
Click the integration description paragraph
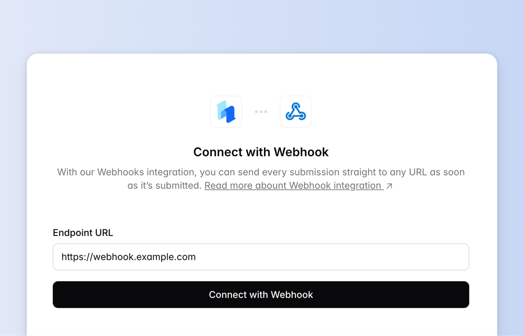click(261, 172)
